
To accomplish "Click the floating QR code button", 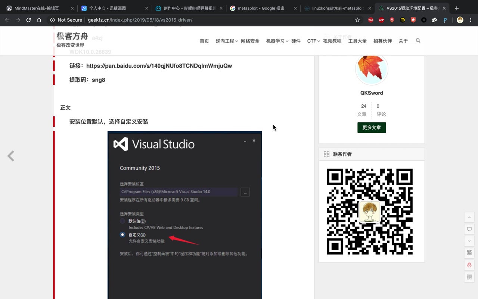I will pos(469,277).
